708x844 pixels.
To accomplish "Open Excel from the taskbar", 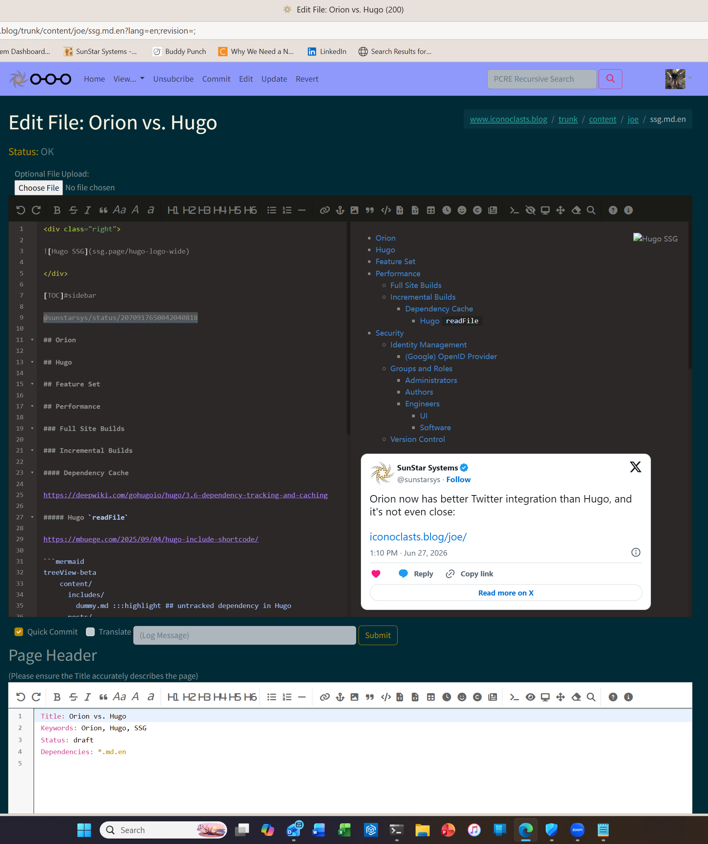I will [344, 830].
